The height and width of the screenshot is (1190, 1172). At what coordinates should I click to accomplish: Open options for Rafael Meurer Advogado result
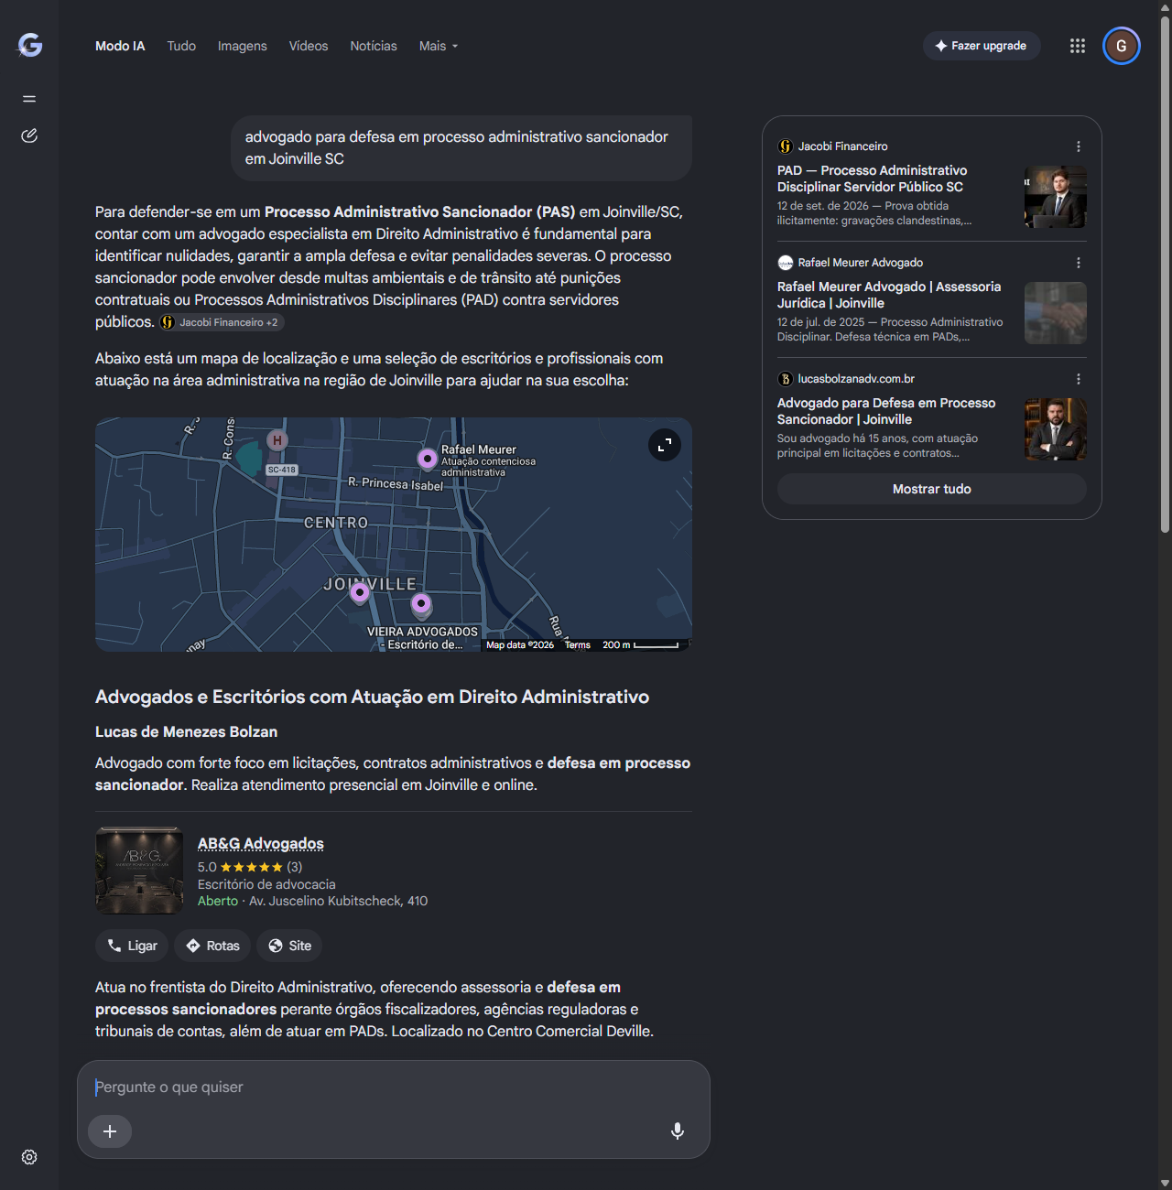click(1079, 263)
